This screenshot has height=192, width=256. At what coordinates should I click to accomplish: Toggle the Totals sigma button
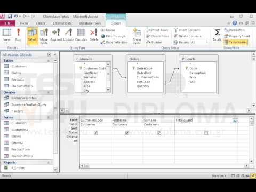(217, 35)
